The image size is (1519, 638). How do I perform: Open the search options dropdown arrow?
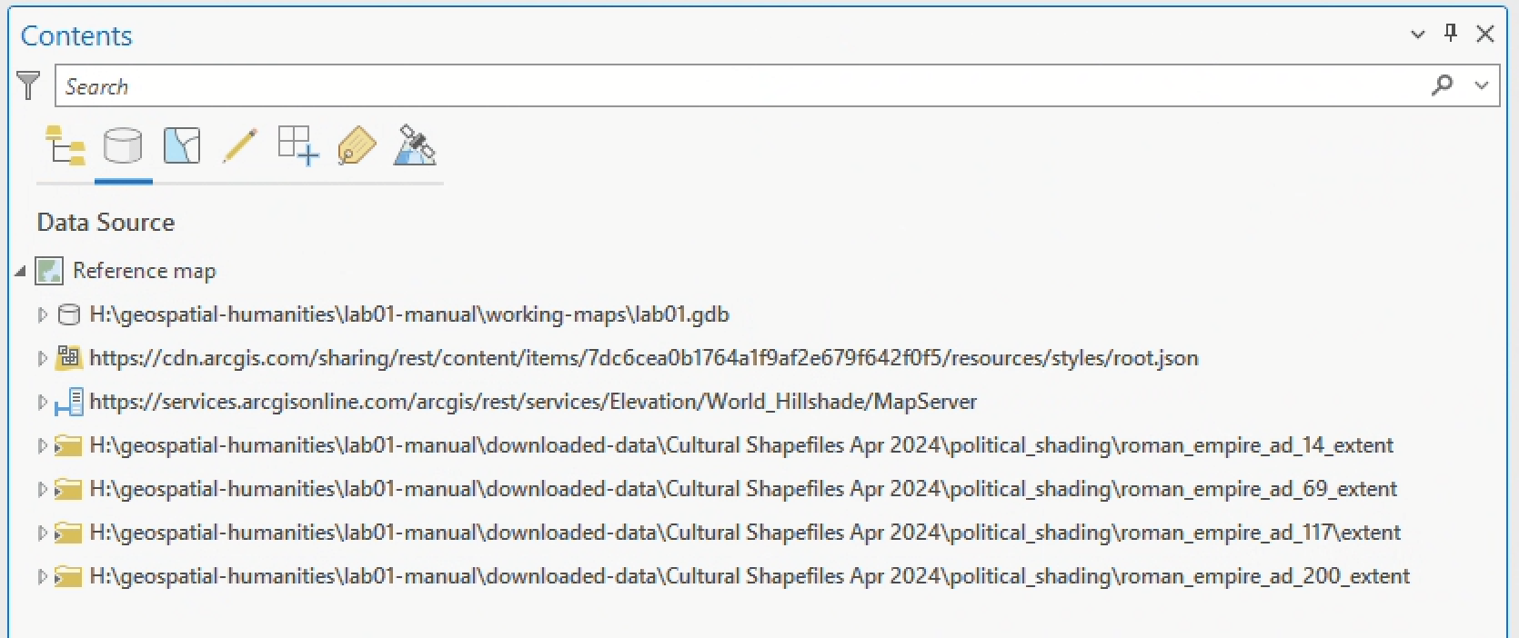[x=1482, y=85]
